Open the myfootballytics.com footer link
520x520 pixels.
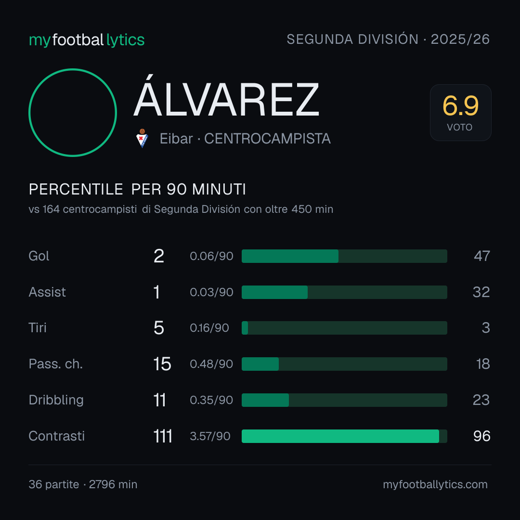[435, 484]
